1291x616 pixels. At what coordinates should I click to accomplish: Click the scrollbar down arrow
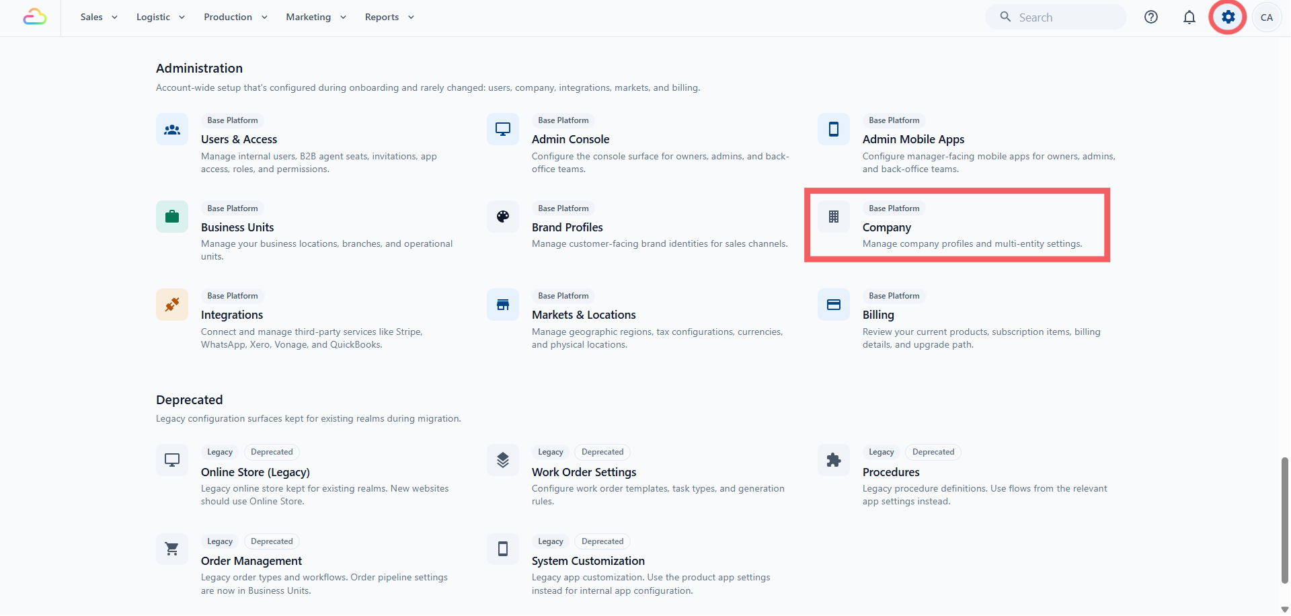click(x=1285, y=609)
